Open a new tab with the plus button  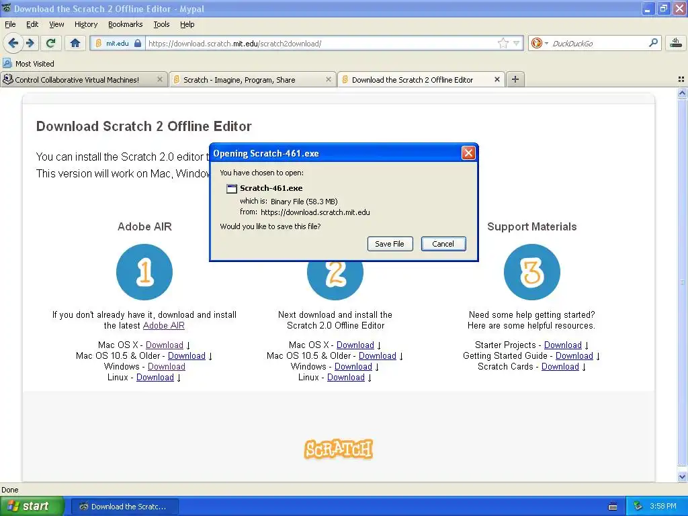point(515,79)
